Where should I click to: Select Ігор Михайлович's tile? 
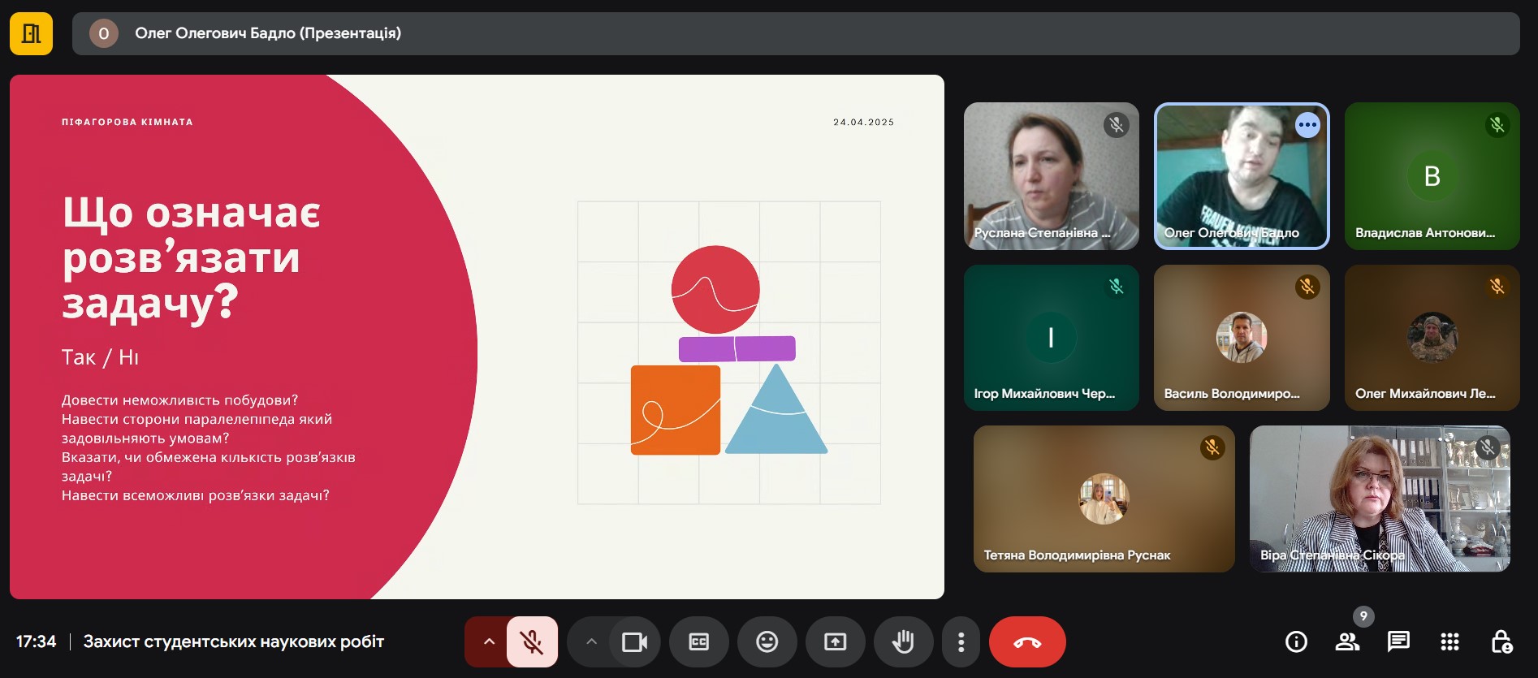click(x=1051, y=337)
